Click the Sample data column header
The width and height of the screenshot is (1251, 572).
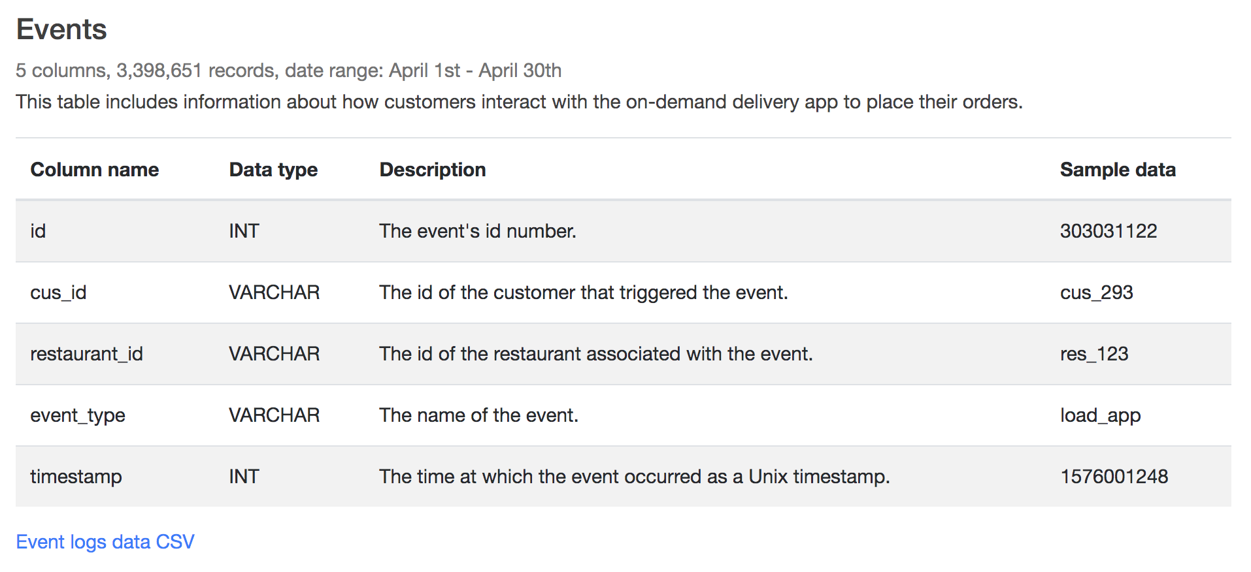1118,170
